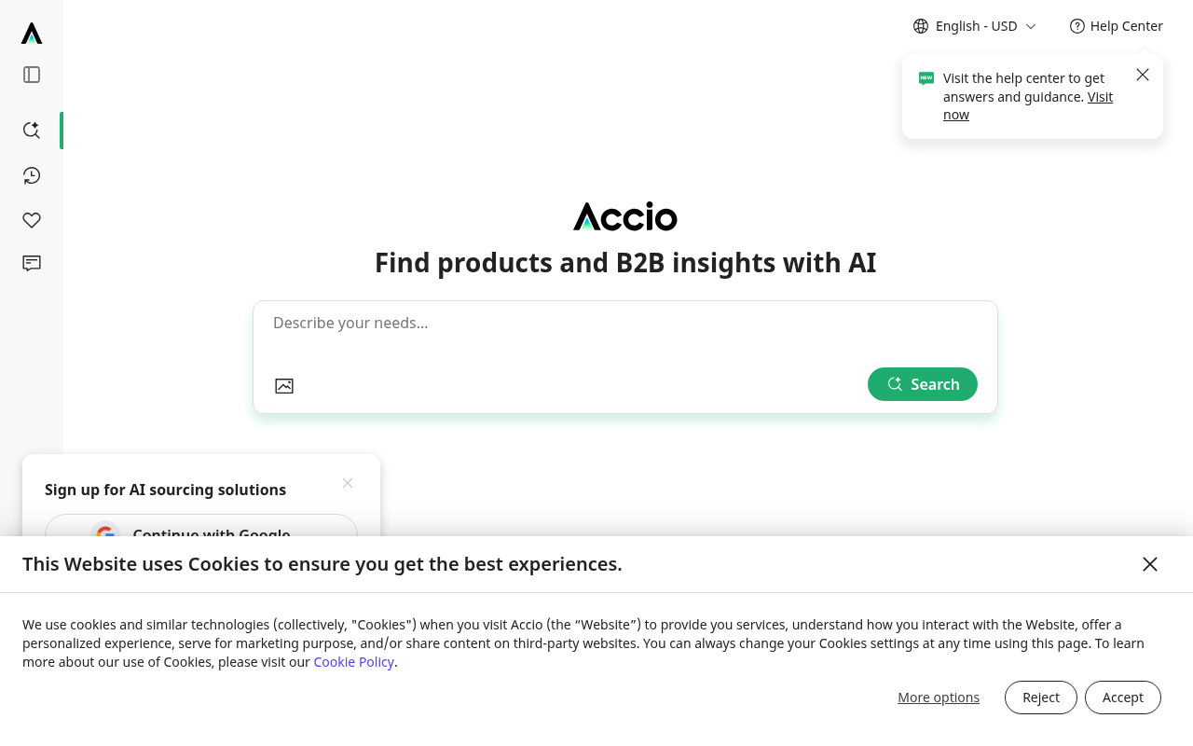Upload an image using the picture icon
The height and width of the screenshot is (746, 1193).
click(x=285, y=384)
